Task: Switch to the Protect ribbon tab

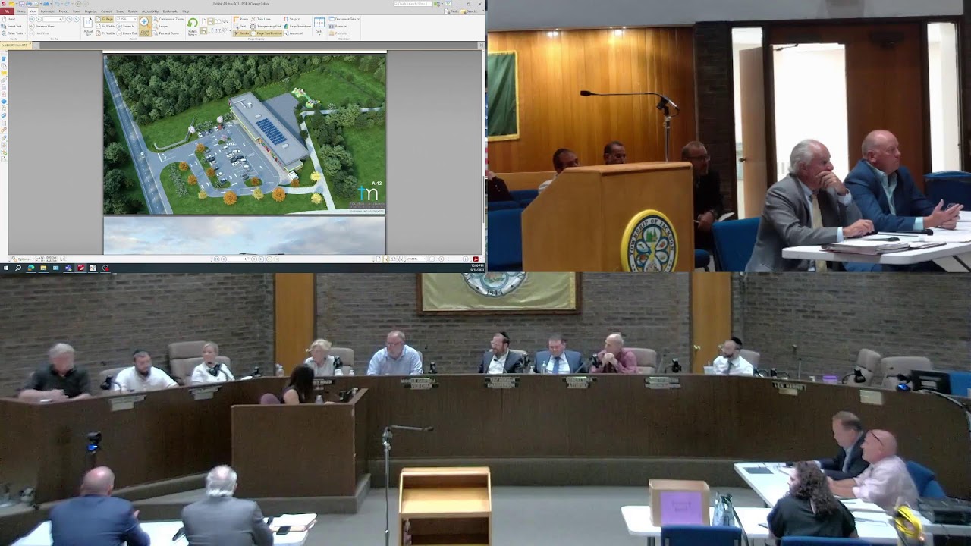Action: (63, 11)
